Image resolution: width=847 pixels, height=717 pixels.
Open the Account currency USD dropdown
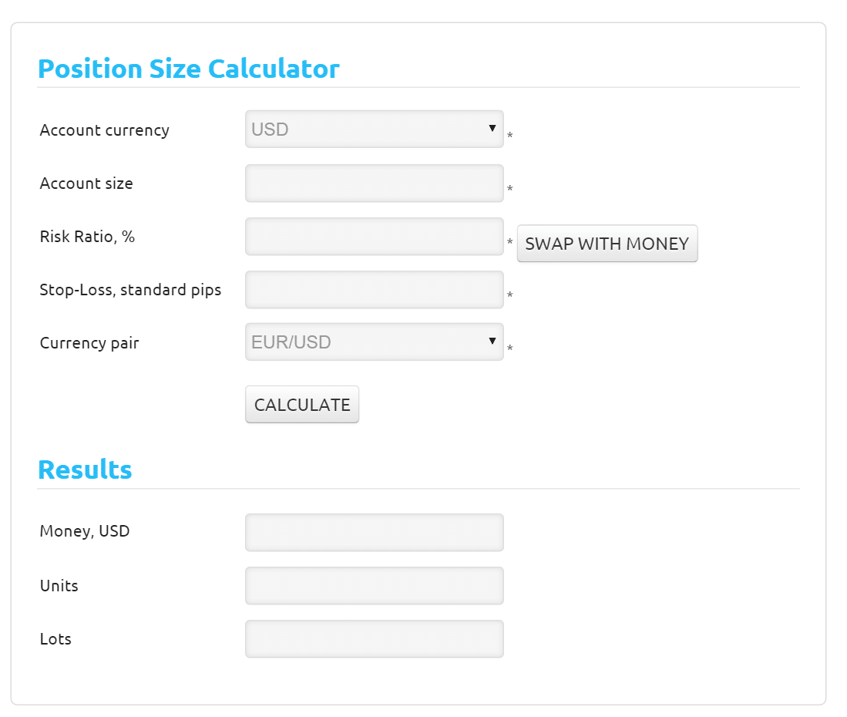(x=375, y=129)
